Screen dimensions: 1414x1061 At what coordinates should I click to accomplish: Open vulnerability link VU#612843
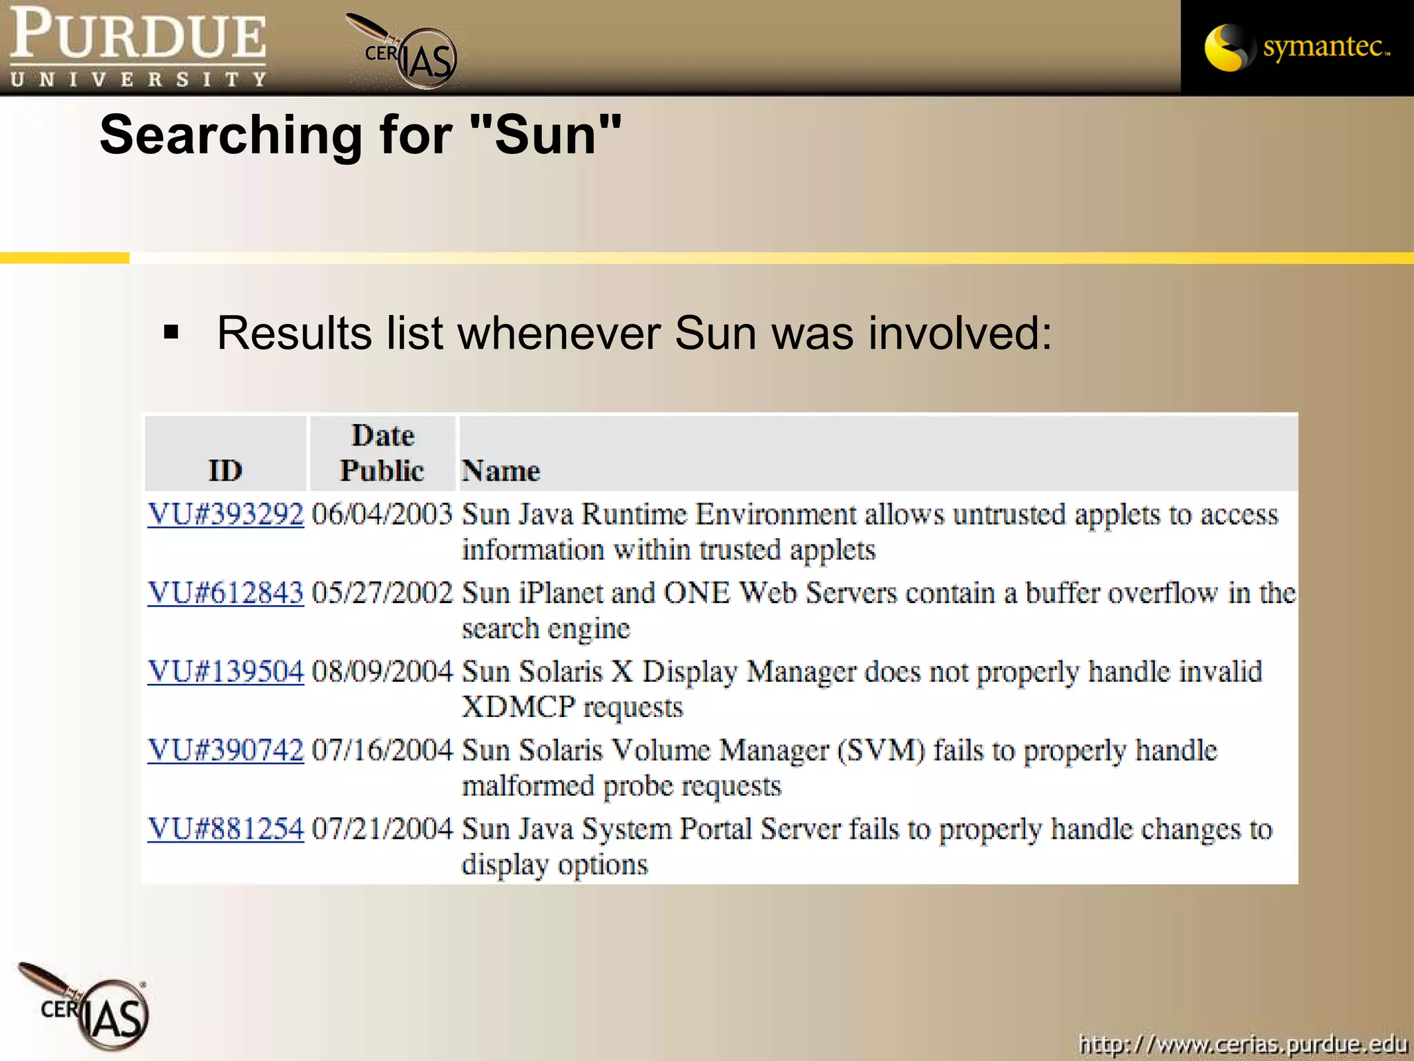[x=226, y=593]
